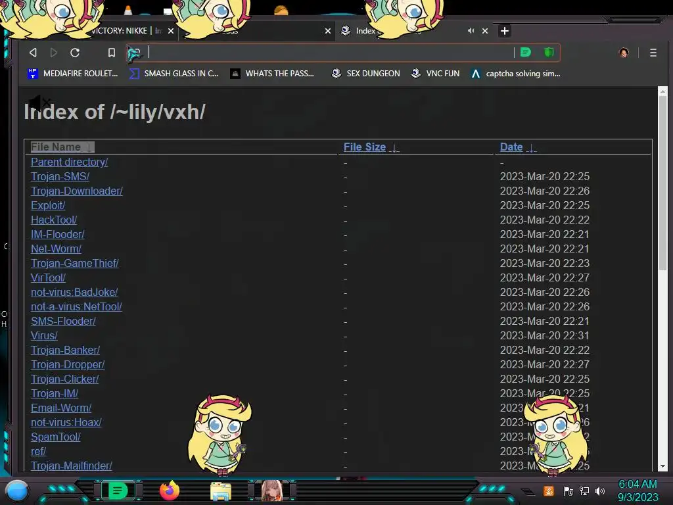Open the Virus/ folder link
This screenshot has height=505, width=673.
tap(44, 336)
